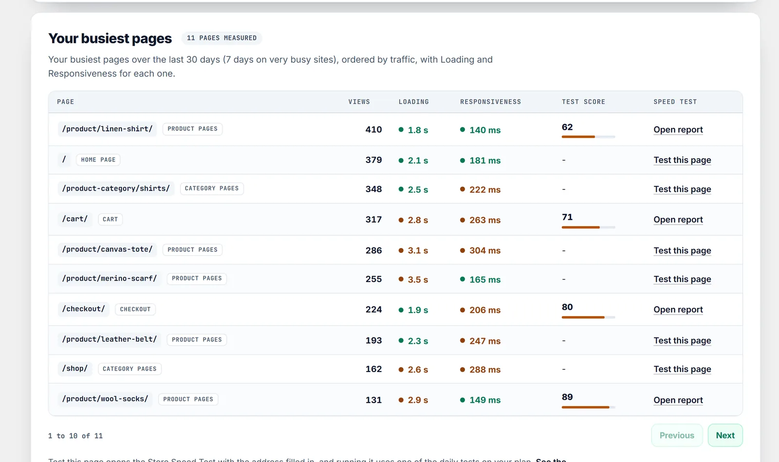Open report for /cart/ page
The image size is (779, 462).
tap(678, 219)
